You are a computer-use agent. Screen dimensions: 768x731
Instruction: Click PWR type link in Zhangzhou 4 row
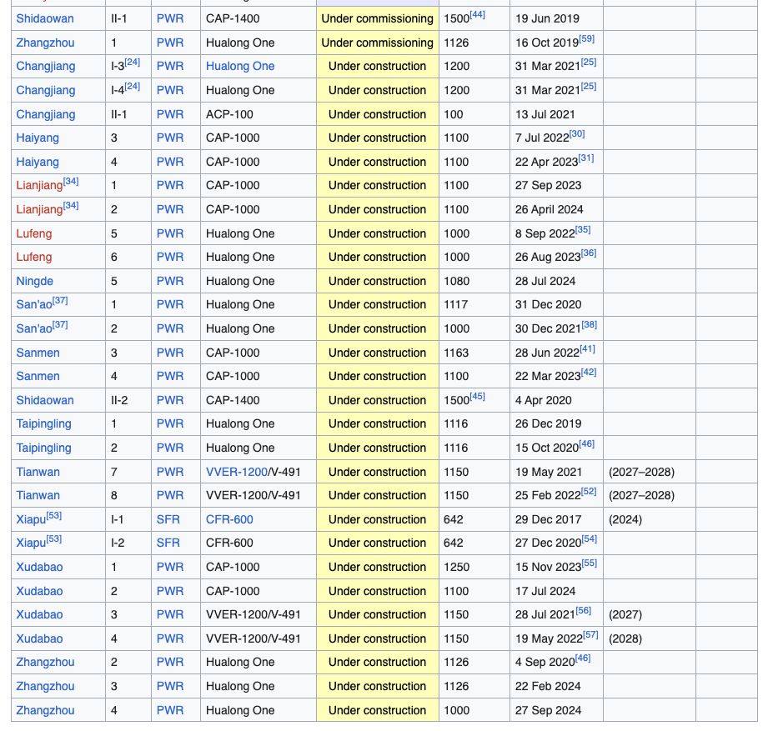pyautogui.click(x=170, y=710)
